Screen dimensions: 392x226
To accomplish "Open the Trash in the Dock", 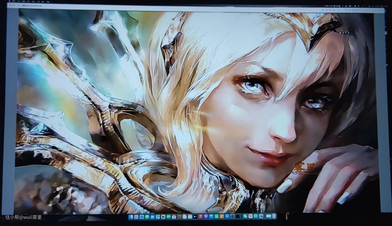I will click(274, 217).
